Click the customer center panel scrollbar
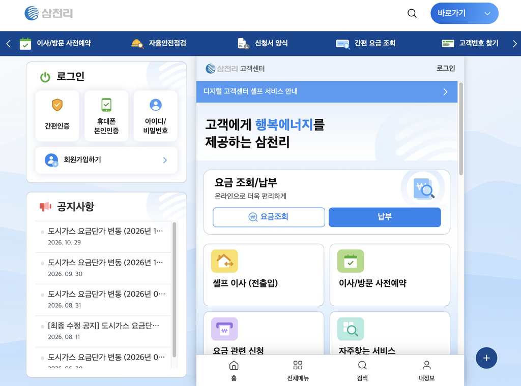This screenshot has width=521, height=386. click(x=461, y=128)
